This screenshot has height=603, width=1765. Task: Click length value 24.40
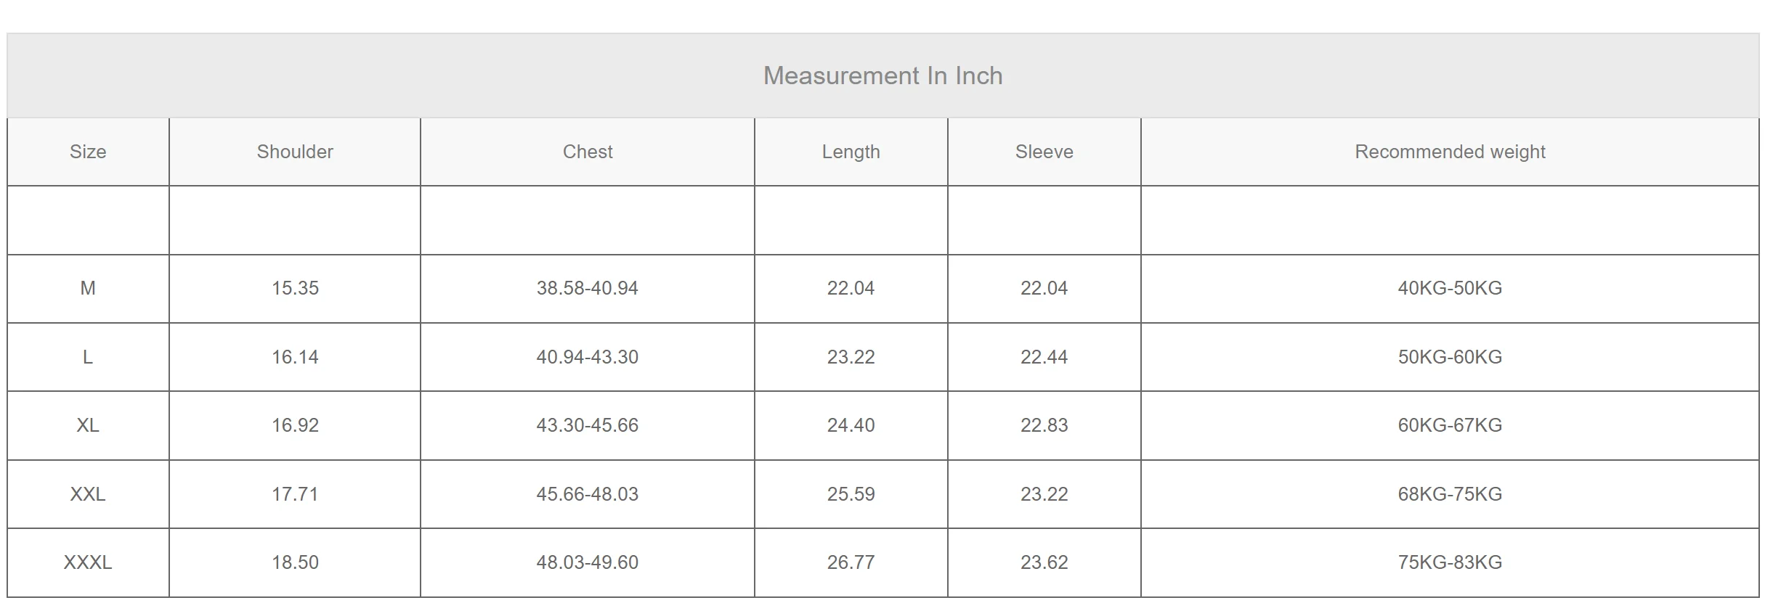click(851, 425)
